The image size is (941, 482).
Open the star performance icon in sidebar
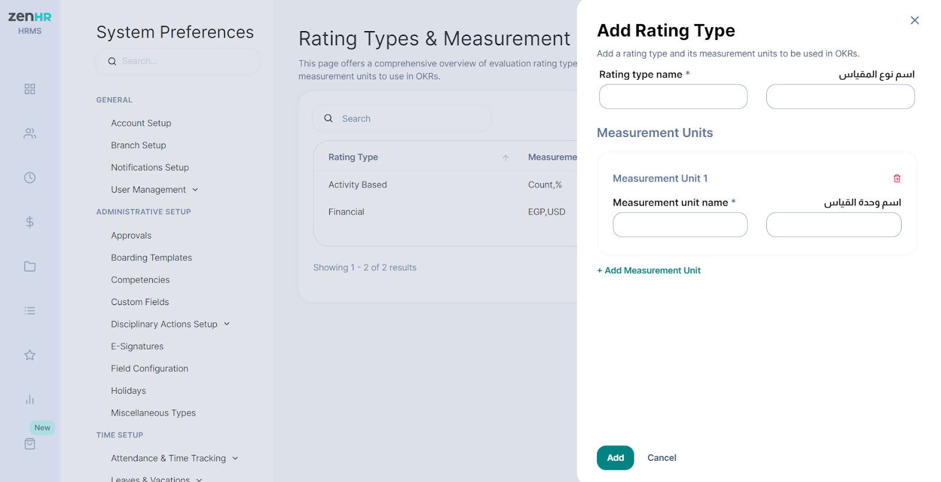(30, 355)
